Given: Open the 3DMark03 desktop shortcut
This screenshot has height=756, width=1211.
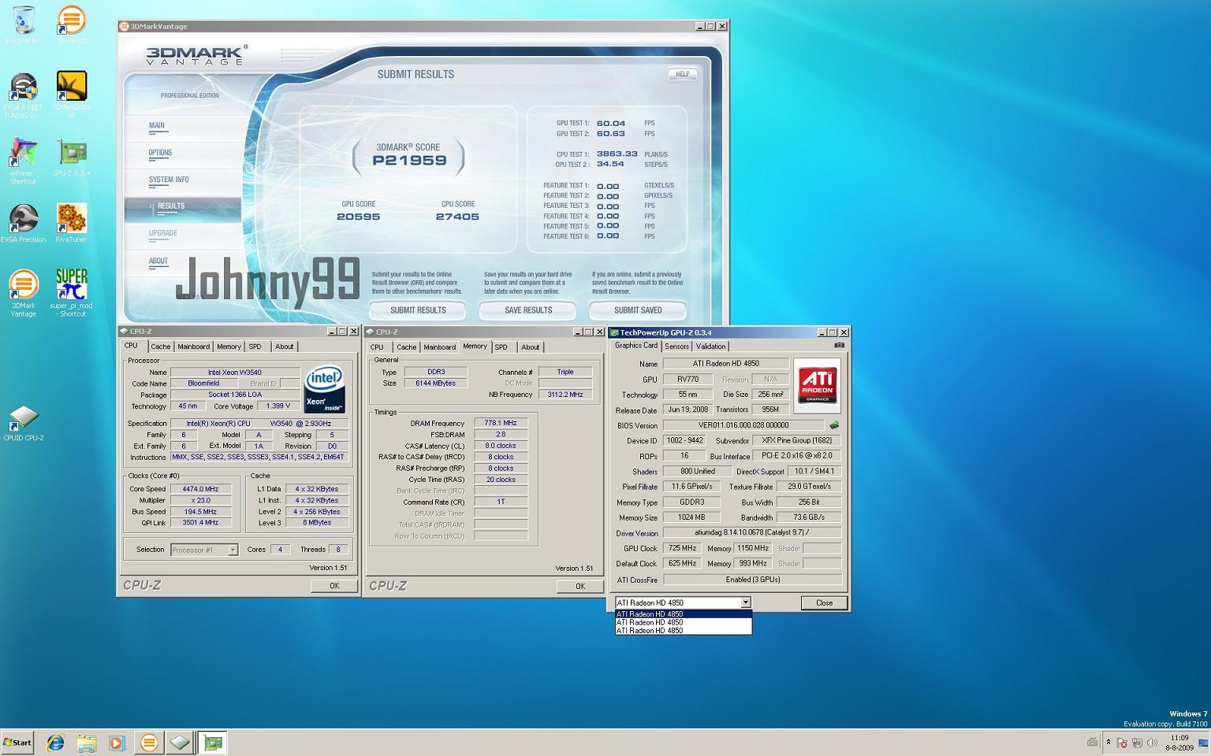Looking at the screenshot, I should (x=71, y=25).
